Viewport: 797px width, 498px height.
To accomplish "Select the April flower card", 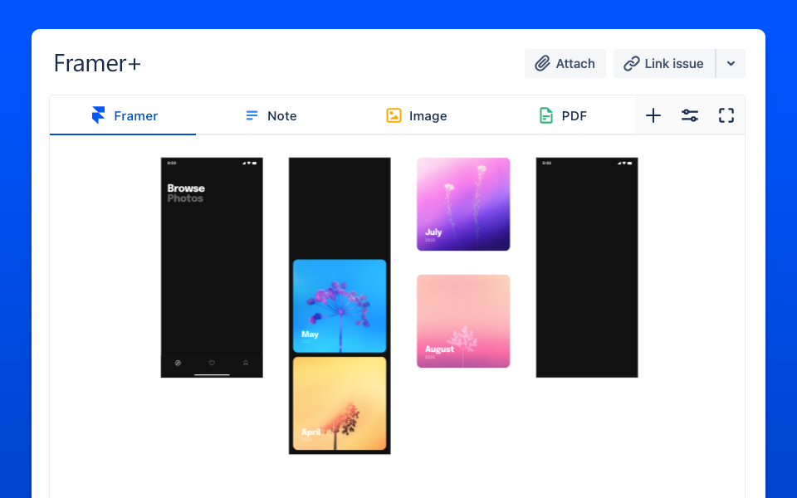I will tap(340, 403).
